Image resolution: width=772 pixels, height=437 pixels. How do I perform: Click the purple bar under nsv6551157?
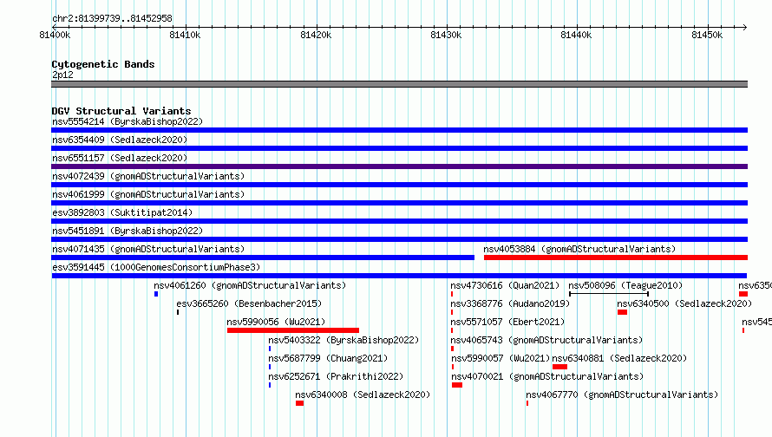pyautogui.click(x=399, y=166)
